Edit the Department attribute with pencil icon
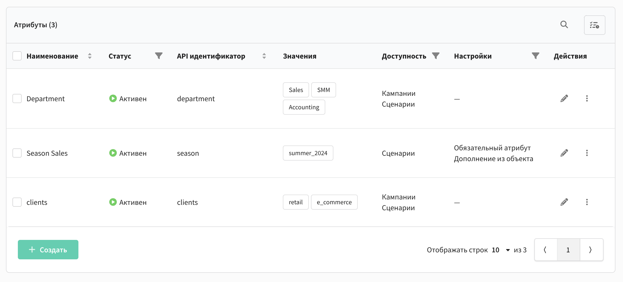 tap(564, 98)
